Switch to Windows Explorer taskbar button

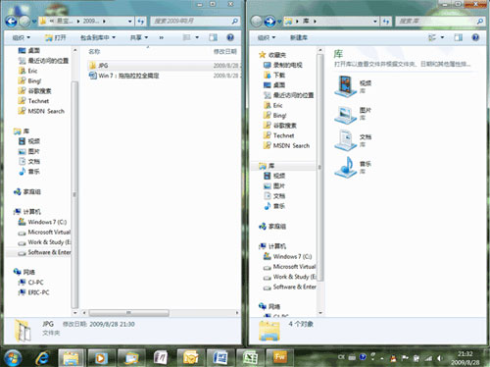(x=72, y=358)
